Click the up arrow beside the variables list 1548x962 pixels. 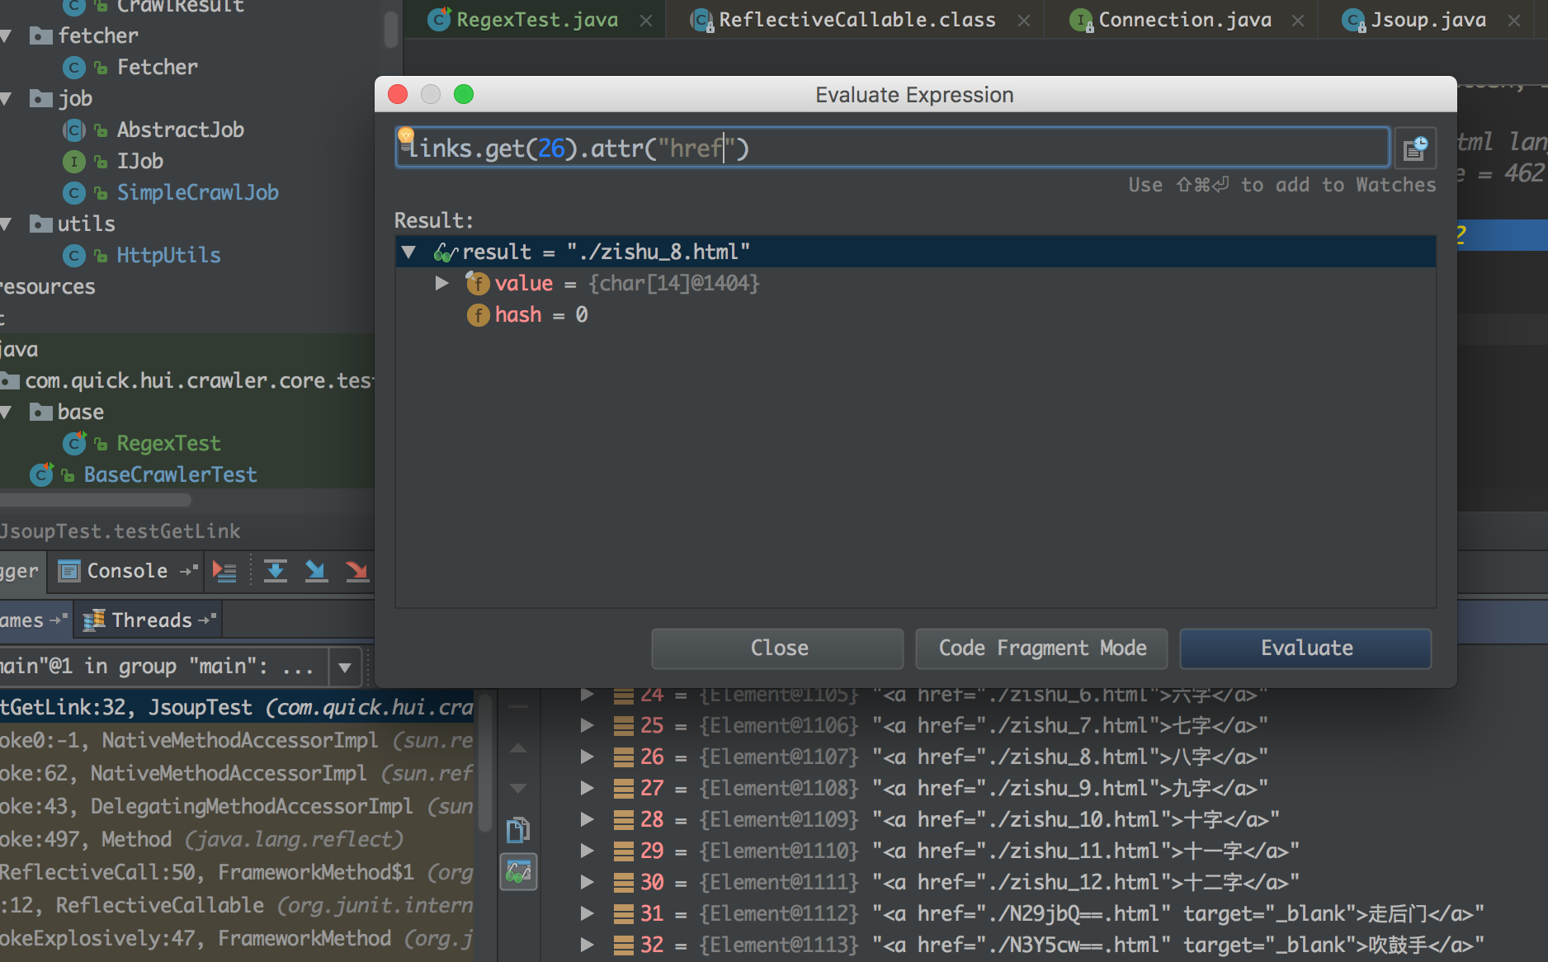point(518,748)
